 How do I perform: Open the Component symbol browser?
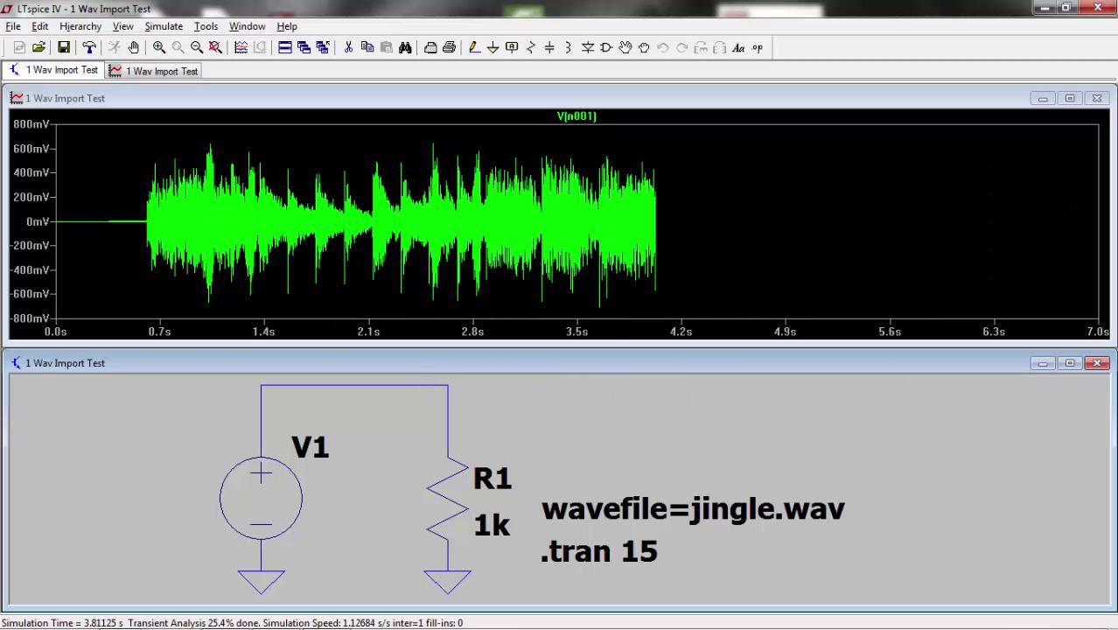point(606,47)
